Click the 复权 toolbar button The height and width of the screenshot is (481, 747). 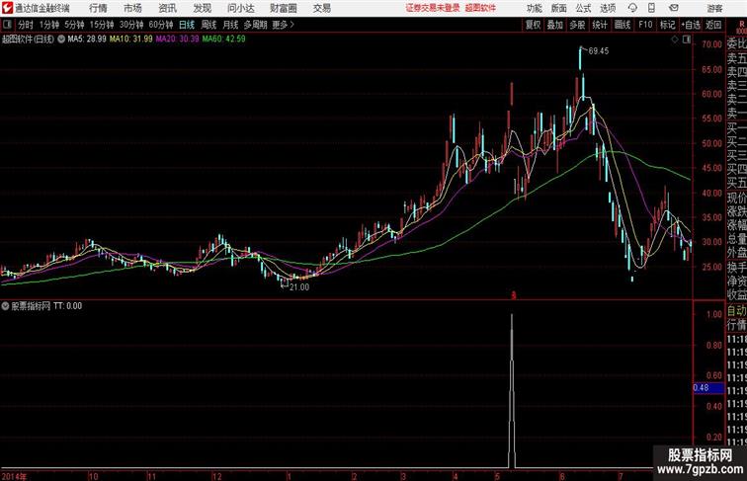click(x=534, y=25)
